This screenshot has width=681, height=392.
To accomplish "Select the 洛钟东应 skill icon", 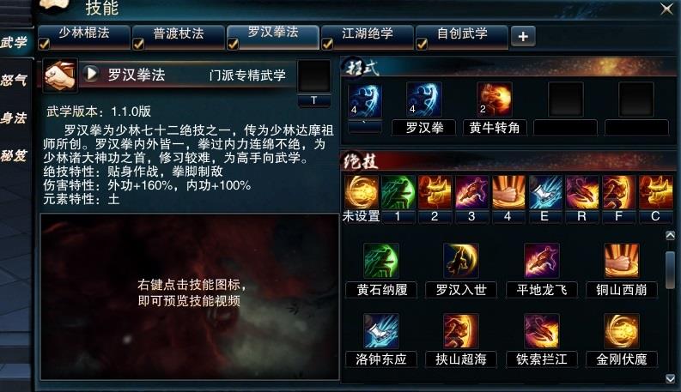I will coord(381,331).
